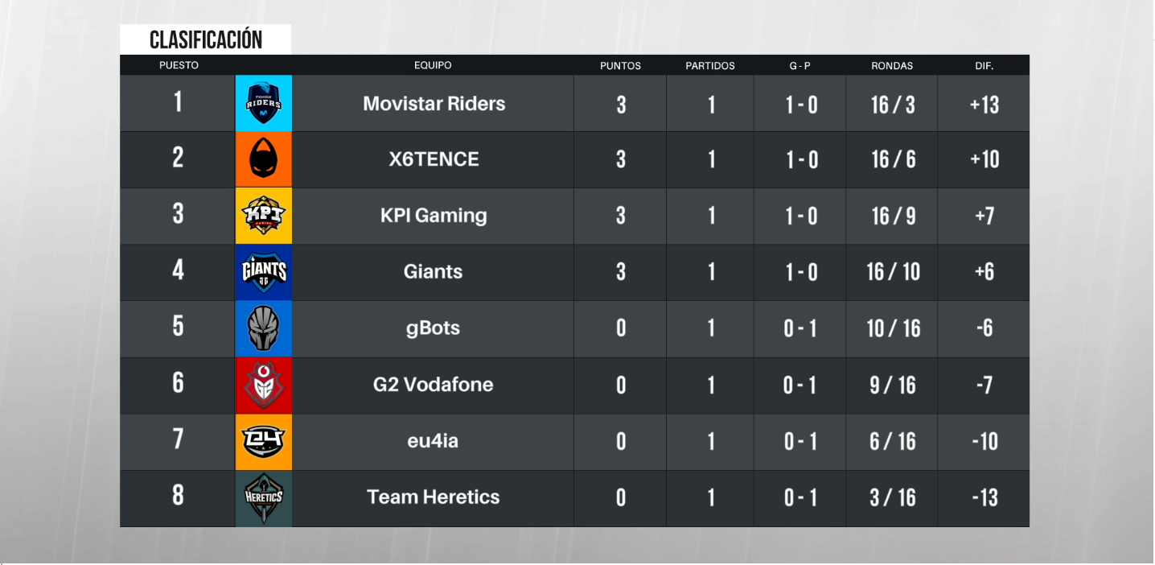Viewport: 1155px width, 565px height.
Task: Click the G - P column header
Action: (x=799, y=66)
